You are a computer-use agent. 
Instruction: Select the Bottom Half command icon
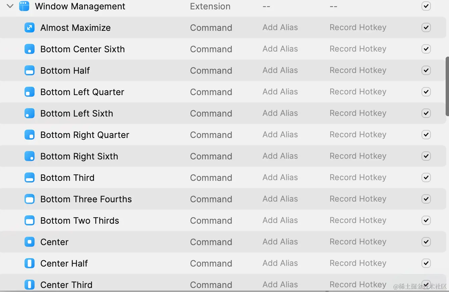[x=30, y=70]
